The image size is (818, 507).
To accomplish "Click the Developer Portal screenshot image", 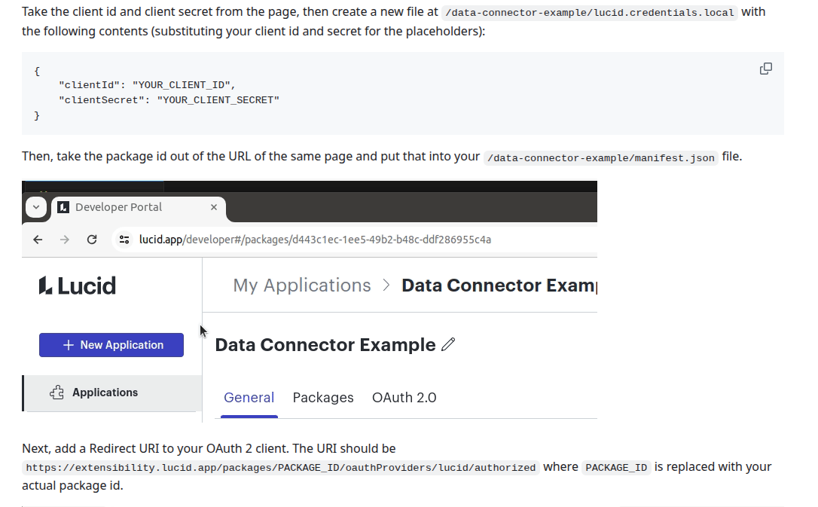I will pyautogui.click(x=310, y=301).
